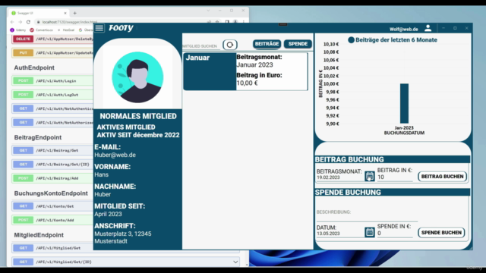Screen dimensions: 486x273
Task: Select the Swagger UI browser tab
Action: tap(38, 14)
